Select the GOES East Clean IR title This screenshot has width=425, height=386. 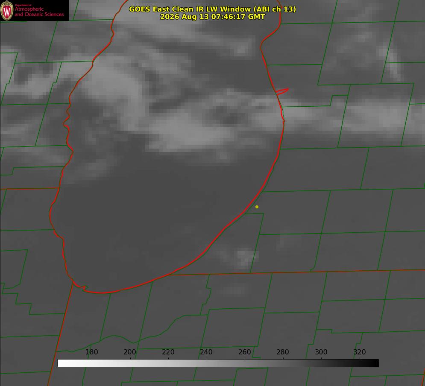point(212,9)
